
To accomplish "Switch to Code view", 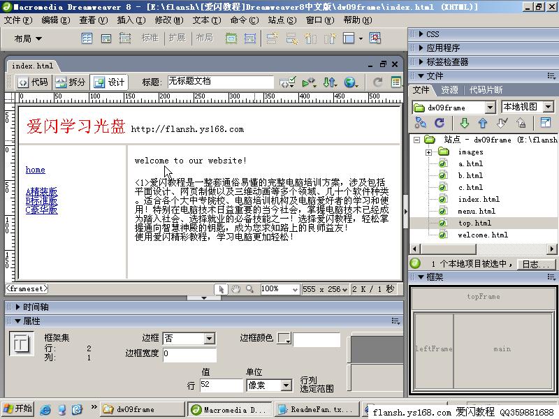I will pos(33,82).
